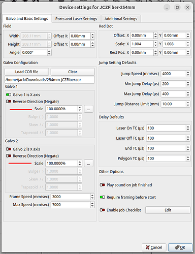Click the Jump Speed (mm/sec) field
Viewport: 195px width, 254px height.
(173, 74)
